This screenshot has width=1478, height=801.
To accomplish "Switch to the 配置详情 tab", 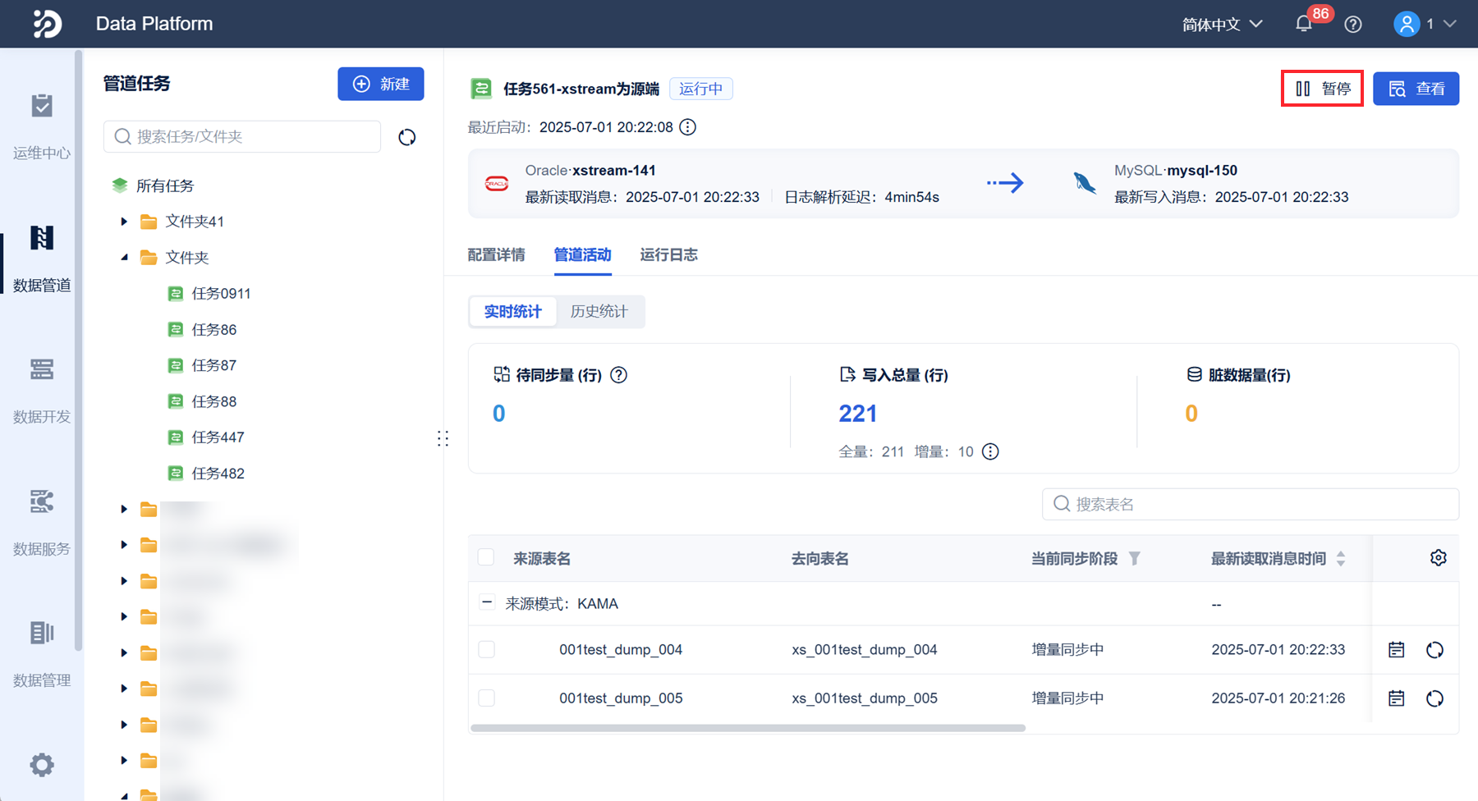I will [x=496, y=255].
